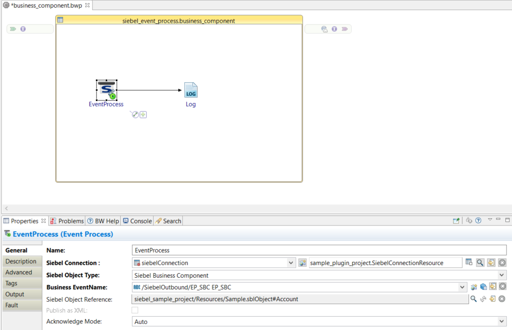The image size is (512, 330).
Task: Clear the Business EventName value
Action: pyautogui.click(x=502, y=287)
